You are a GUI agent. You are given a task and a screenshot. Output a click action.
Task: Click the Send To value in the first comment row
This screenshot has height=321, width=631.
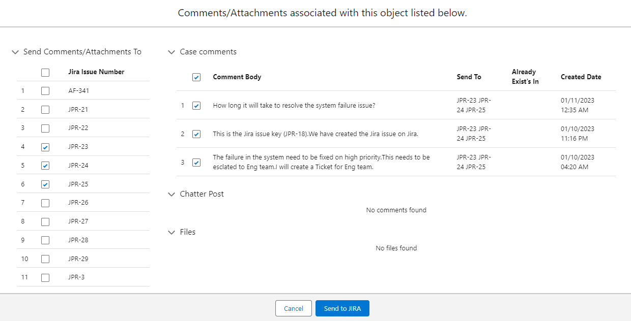point(474,105)
